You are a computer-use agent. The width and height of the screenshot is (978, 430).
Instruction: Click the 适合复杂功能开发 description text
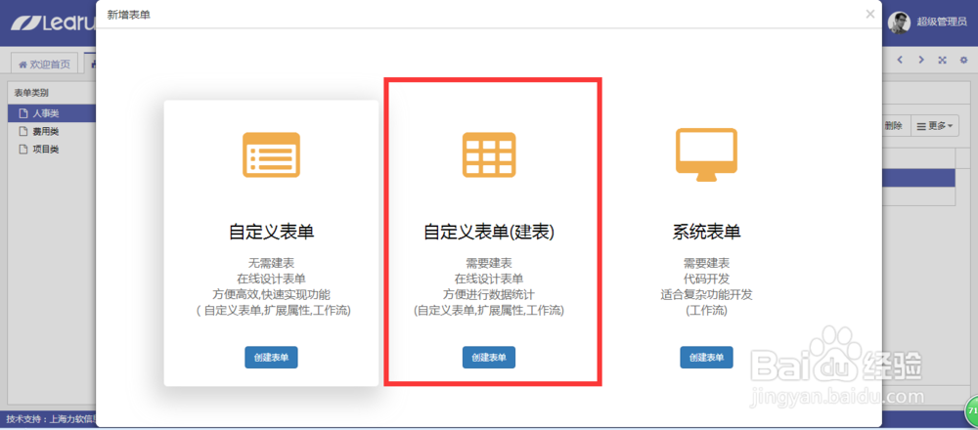pyautogui.click(x=707, y=294)
